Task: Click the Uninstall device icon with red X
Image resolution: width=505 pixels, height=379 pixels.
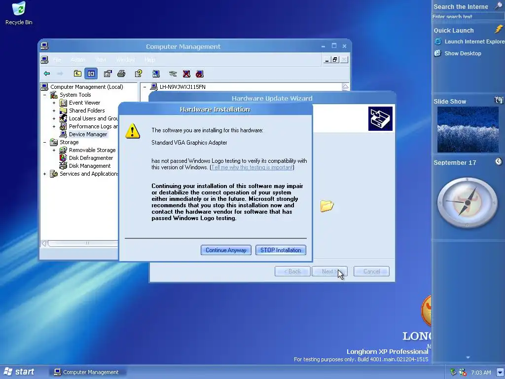Action: pyautogui.click(x=186, y=74)
